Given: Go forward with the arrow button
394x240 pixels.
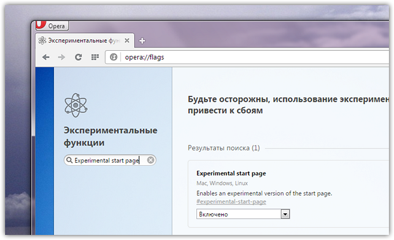Looking at the screenshot, I should (62, 57).
